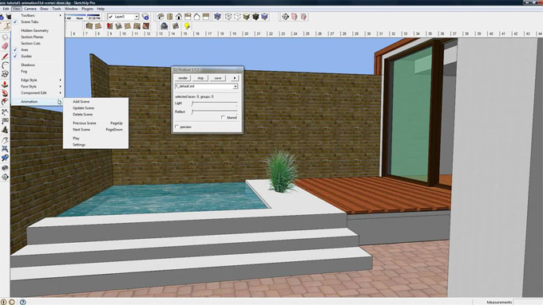Select the Offset tool
This screenshot has height=305, width=543.
[5, 102]
